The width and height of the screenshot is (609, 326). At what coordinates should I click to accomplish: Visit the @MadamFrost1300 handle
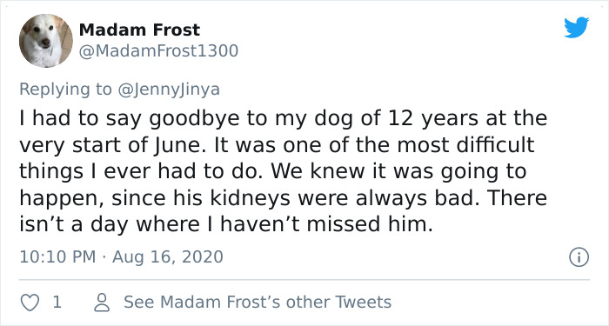158,50
